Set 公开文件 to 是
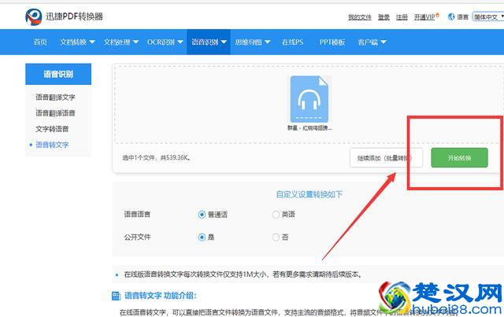Screen dimensions: 504x317 [202, 238]
